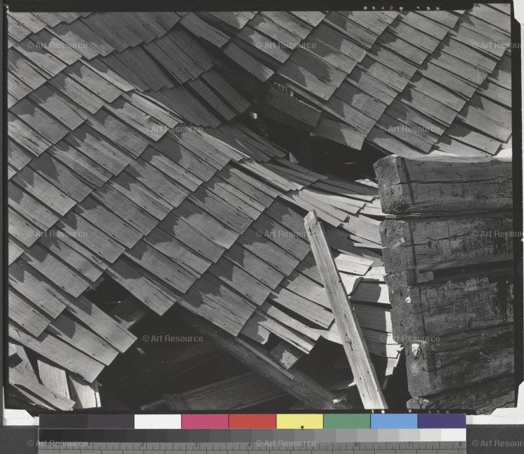
Task: Click the ruler number 8
Action: (x=460, y=444)
